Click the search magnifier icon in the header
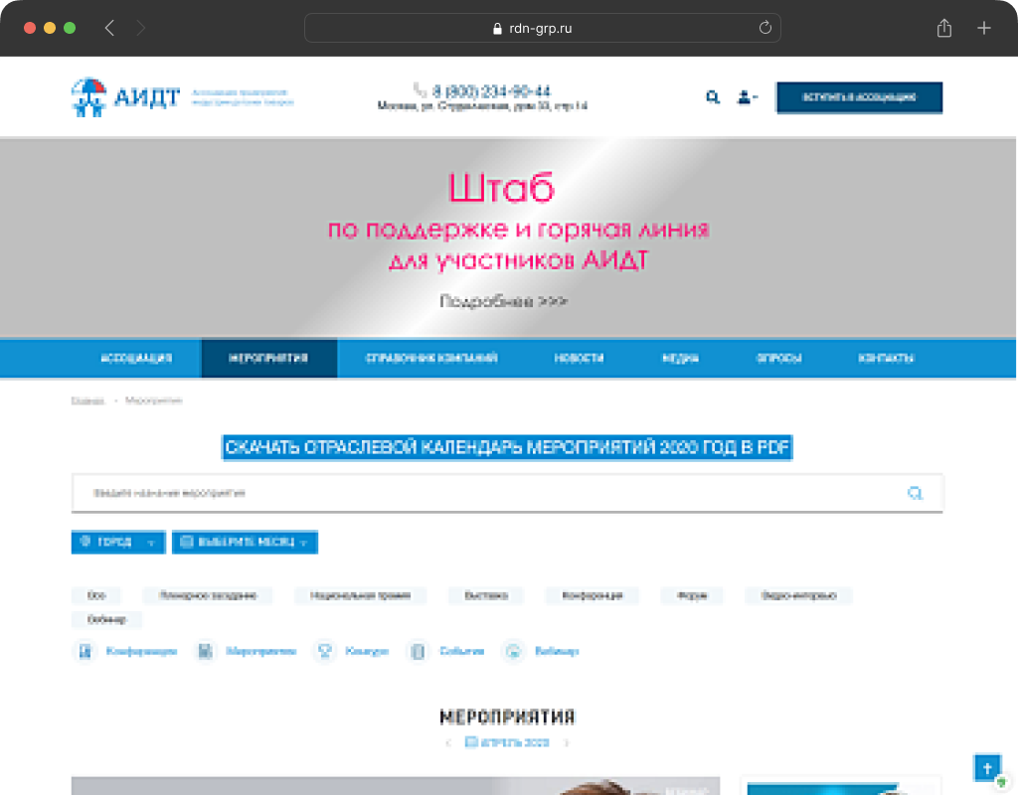 coord(713,97)
